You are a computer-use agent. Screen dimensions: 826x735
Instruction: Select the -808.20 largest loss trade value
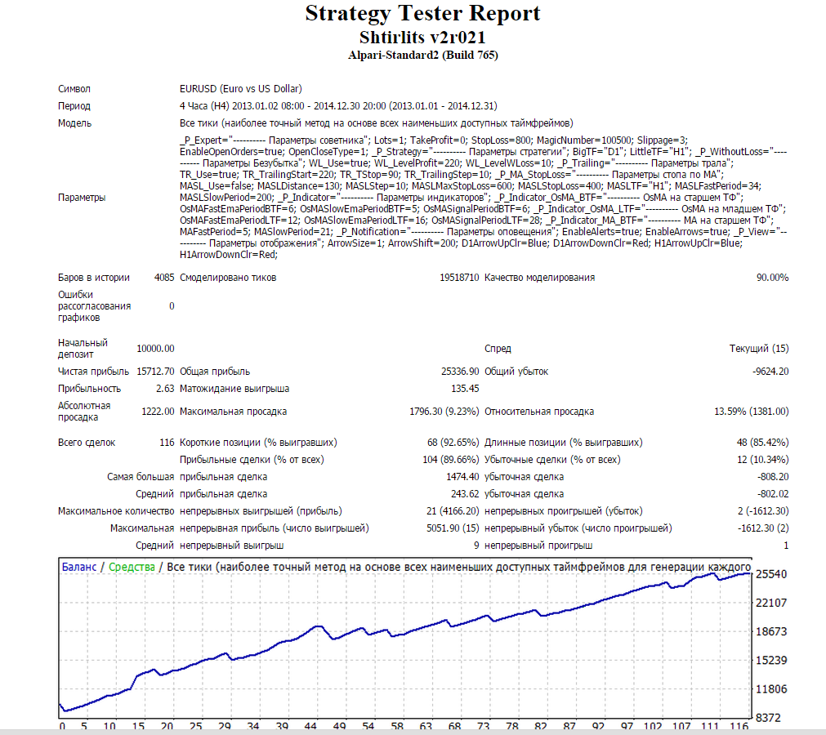coord(773,476)
